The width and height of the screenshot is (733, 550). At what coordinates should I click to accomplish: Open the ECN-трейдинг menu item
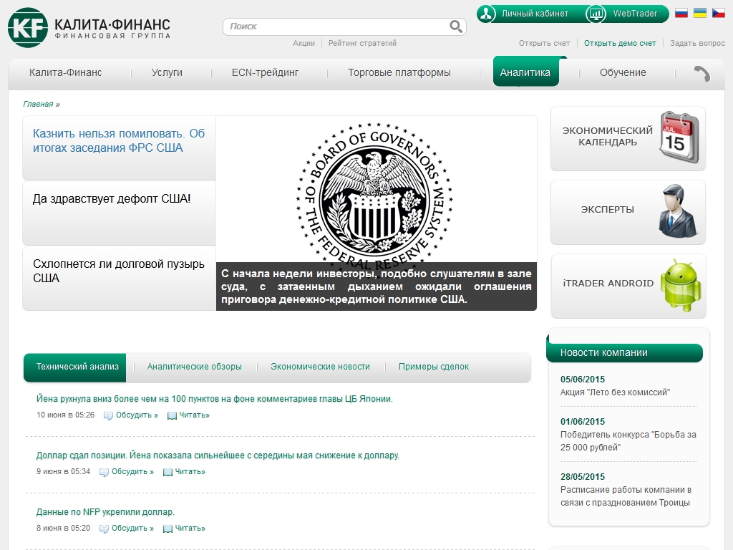coord(265,72)
